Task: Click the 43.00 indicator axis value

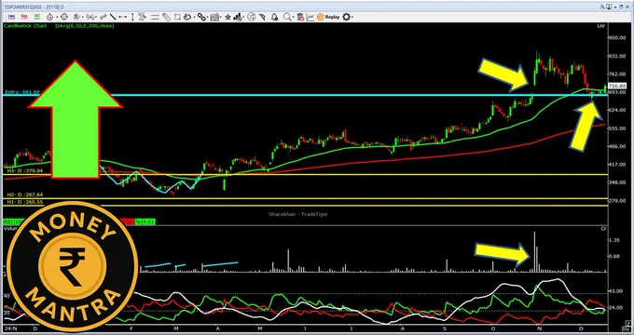Action: pyautogui.click(x=615, y=291)
